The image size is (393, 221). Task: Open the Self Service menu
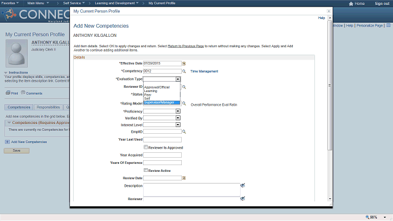tap(74, 3)
